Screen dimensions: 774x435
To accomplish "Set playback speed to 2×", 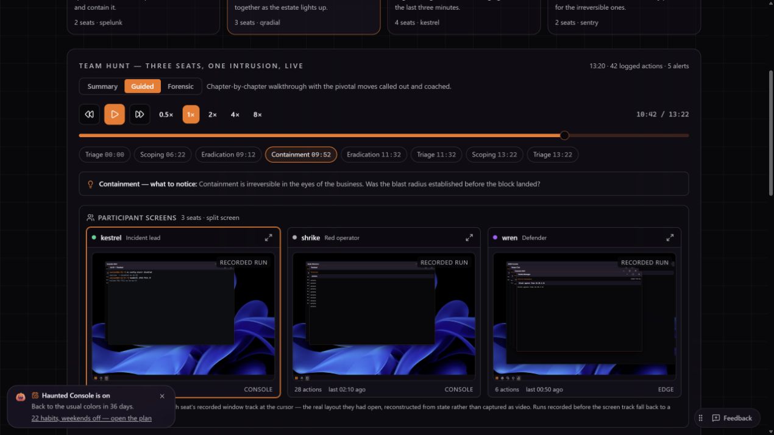I will click(x=213, y=115).
